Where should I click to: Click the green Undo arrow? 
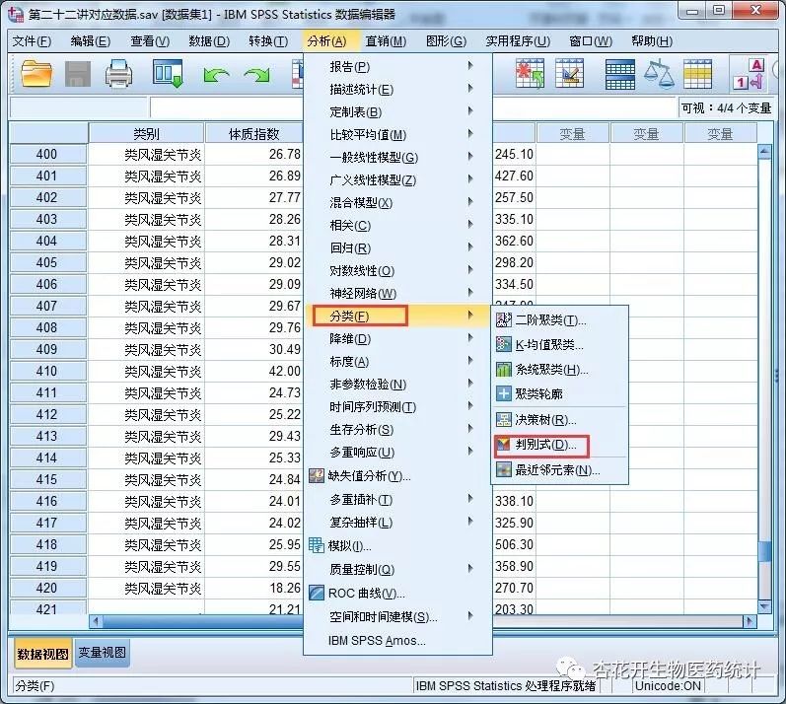[x=216, y=75]
